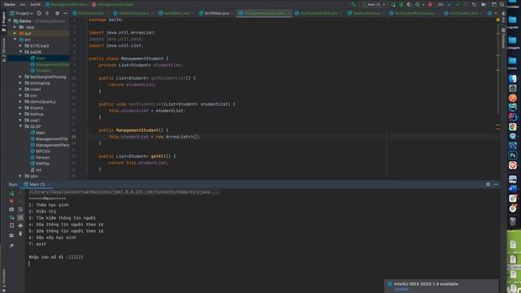Open Project panel gear settings
The height and width of the screenshot is (293, 521).
[57, 13]
